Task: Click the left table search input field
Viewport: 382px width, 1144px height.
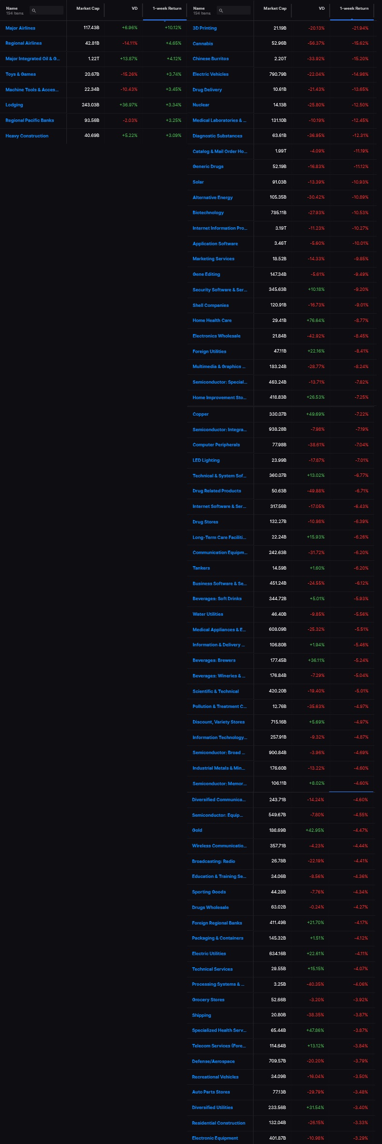Action: (47, 10)
